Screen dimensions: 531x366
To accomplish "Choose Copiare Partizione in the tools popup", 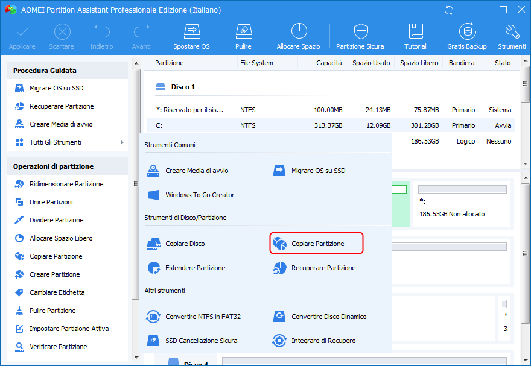I will 316,244.
